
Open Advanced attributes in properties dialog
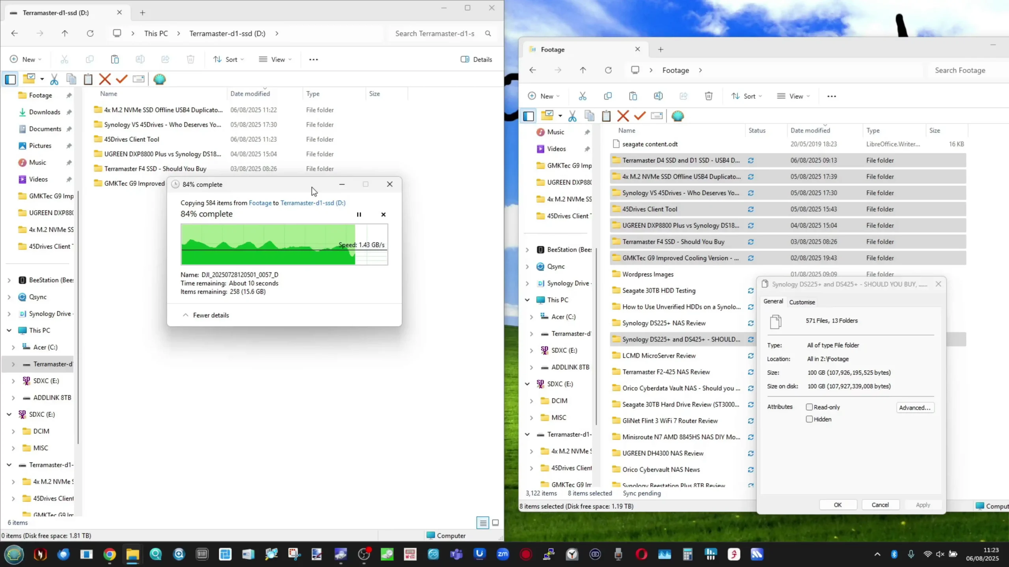(x=915, y=408)
